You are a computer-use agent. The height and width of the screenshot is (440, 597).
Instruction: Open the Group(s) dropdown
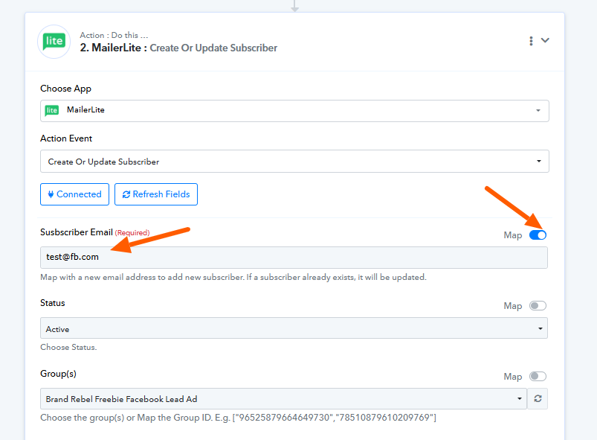coord(283,399)
